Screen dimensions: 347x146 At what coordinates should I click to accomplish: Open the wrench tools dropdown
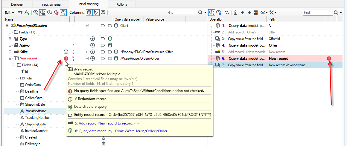pos(273,13)
